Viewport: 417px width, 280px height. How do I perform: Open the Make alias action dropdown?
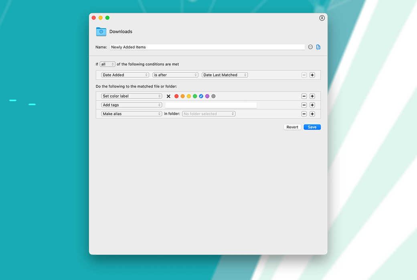[132, 114]
